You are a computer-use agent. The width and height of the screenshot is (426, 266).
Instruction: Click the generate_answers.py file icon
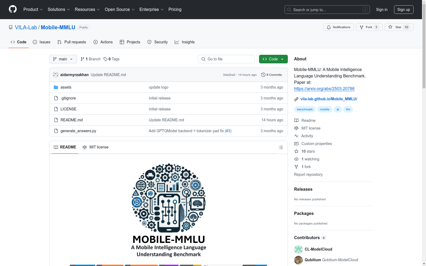coord(56,131)
